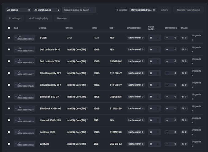208x152 pixels.
Task: Click × on the 8GB 250 GB Latitude row
Action: (193, 146)
